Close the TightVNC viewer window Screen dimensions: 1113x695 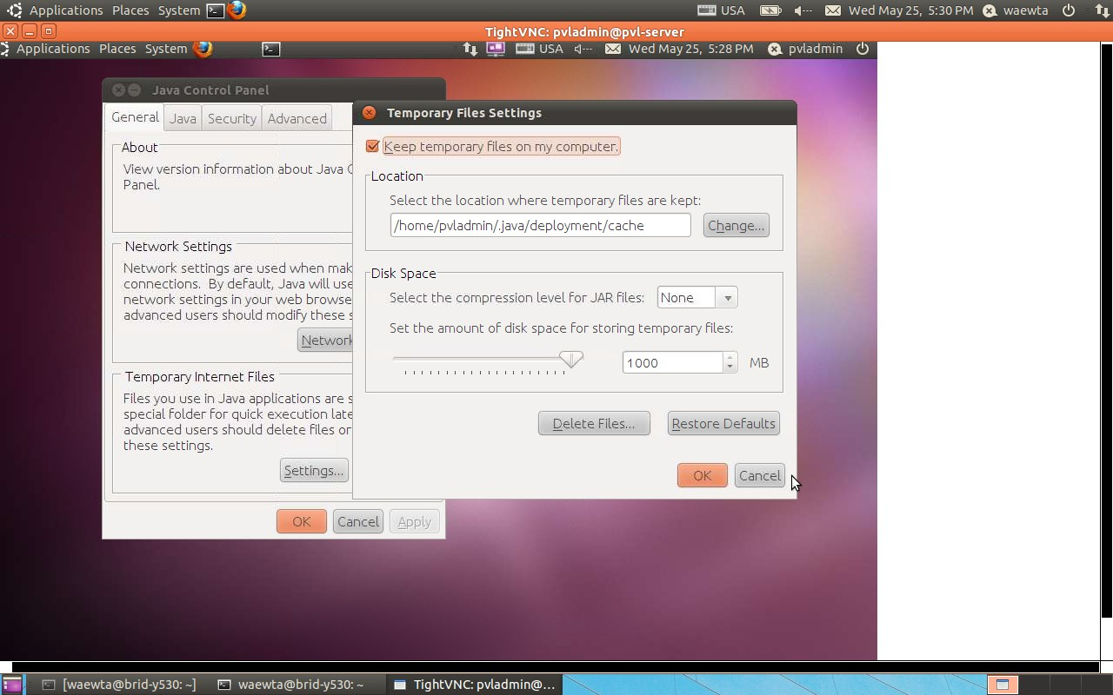(10, 30)
